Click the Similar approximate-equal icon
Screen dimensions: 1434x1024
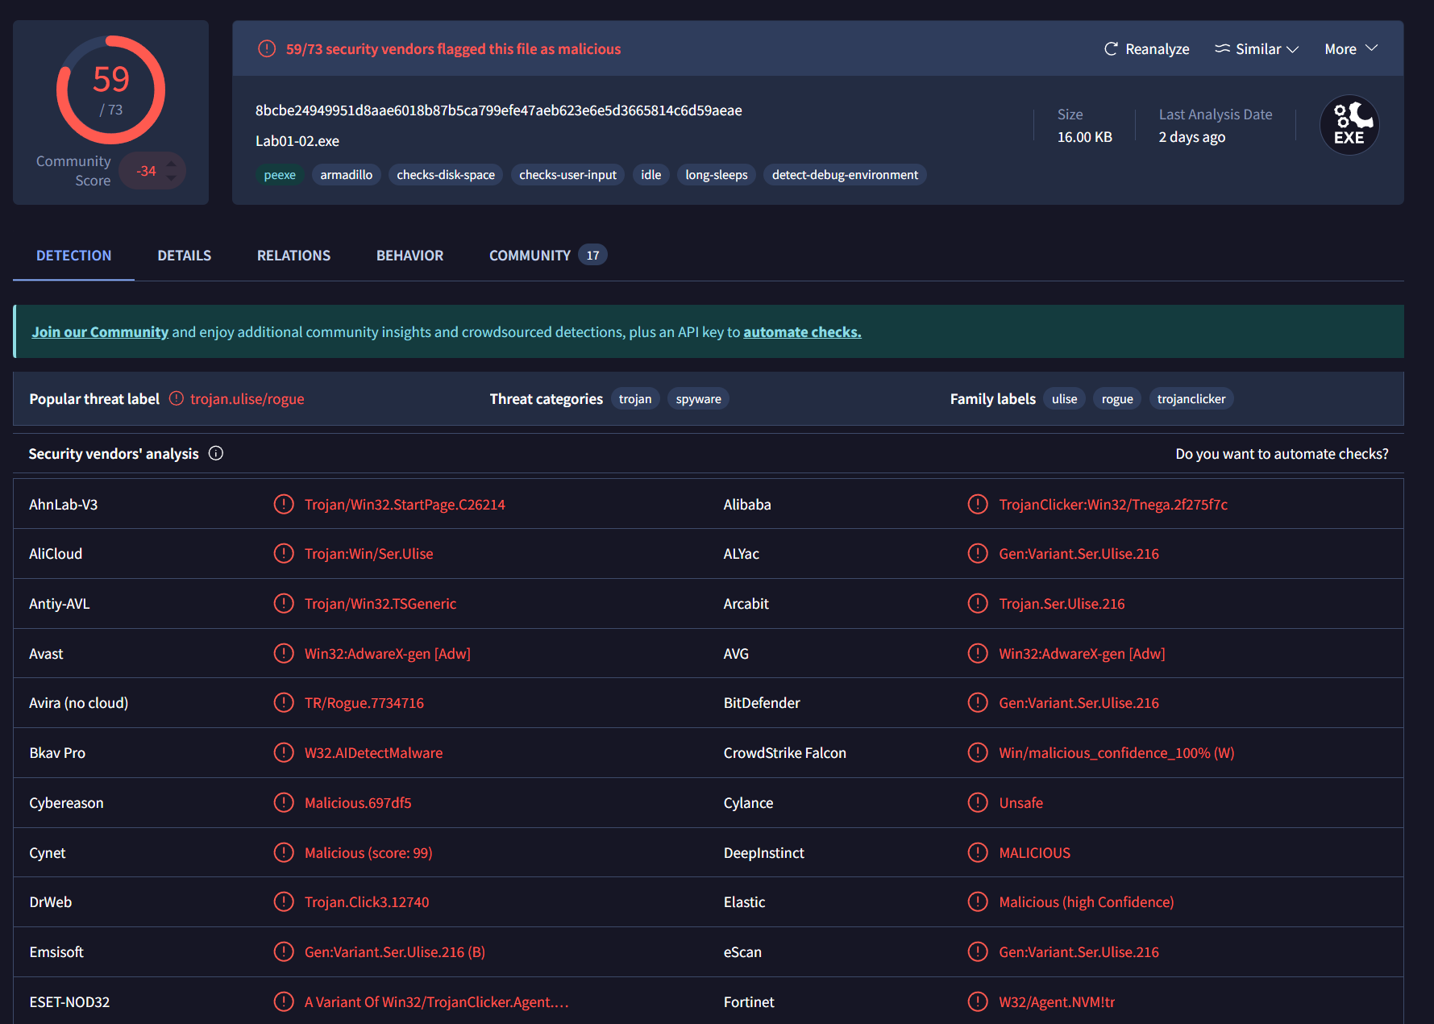(x=1222, y=48)
